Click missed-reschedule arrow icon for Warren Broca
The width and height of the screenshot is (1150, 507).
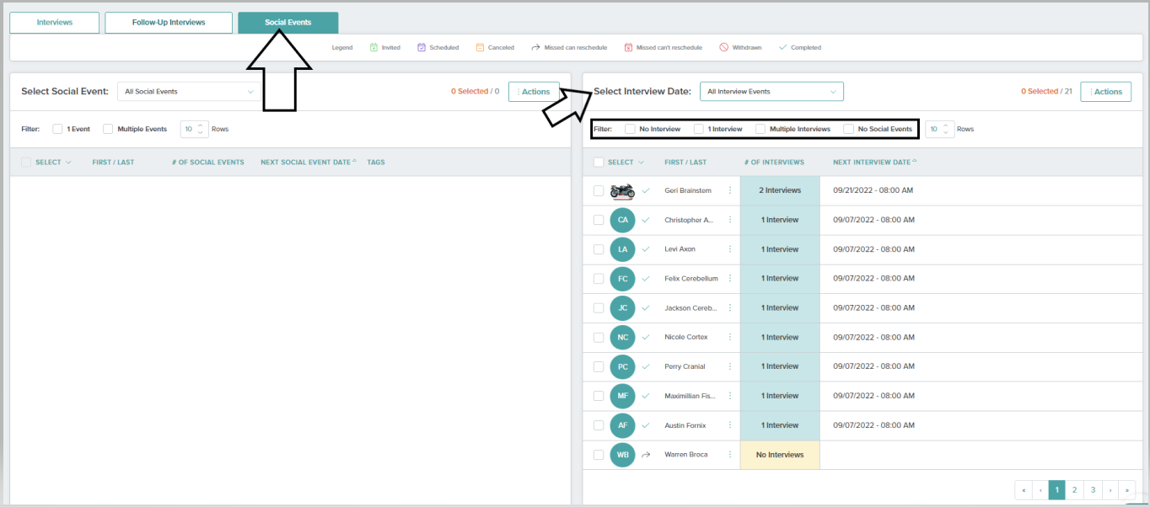tap(646, 455)
